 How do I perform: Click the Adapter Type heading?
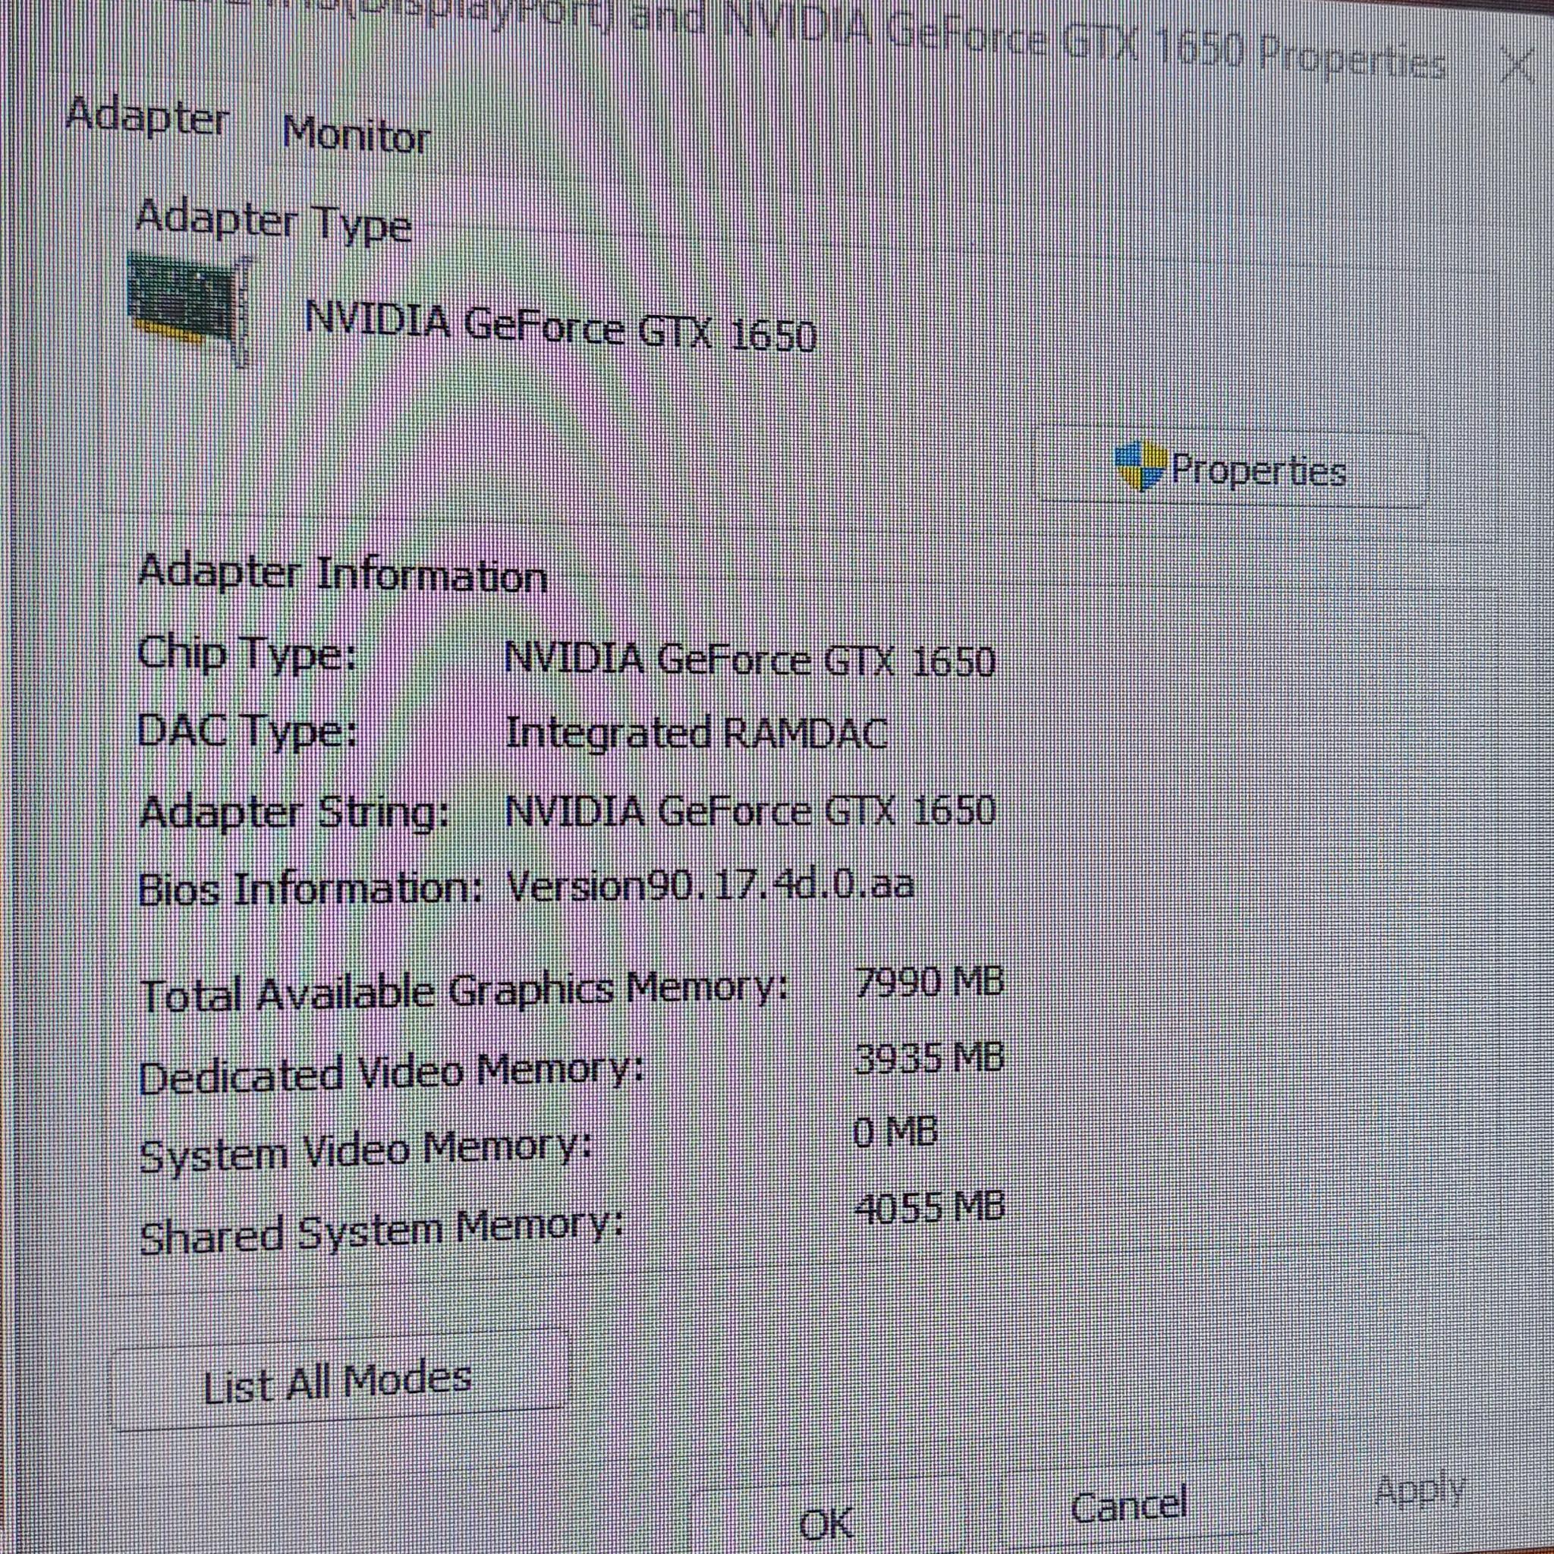[273, 222]
